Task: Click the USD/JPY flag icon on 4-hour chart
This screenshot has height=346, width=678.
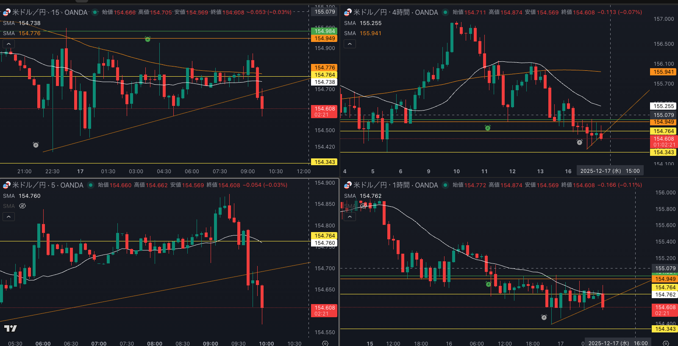Action: 347,12
